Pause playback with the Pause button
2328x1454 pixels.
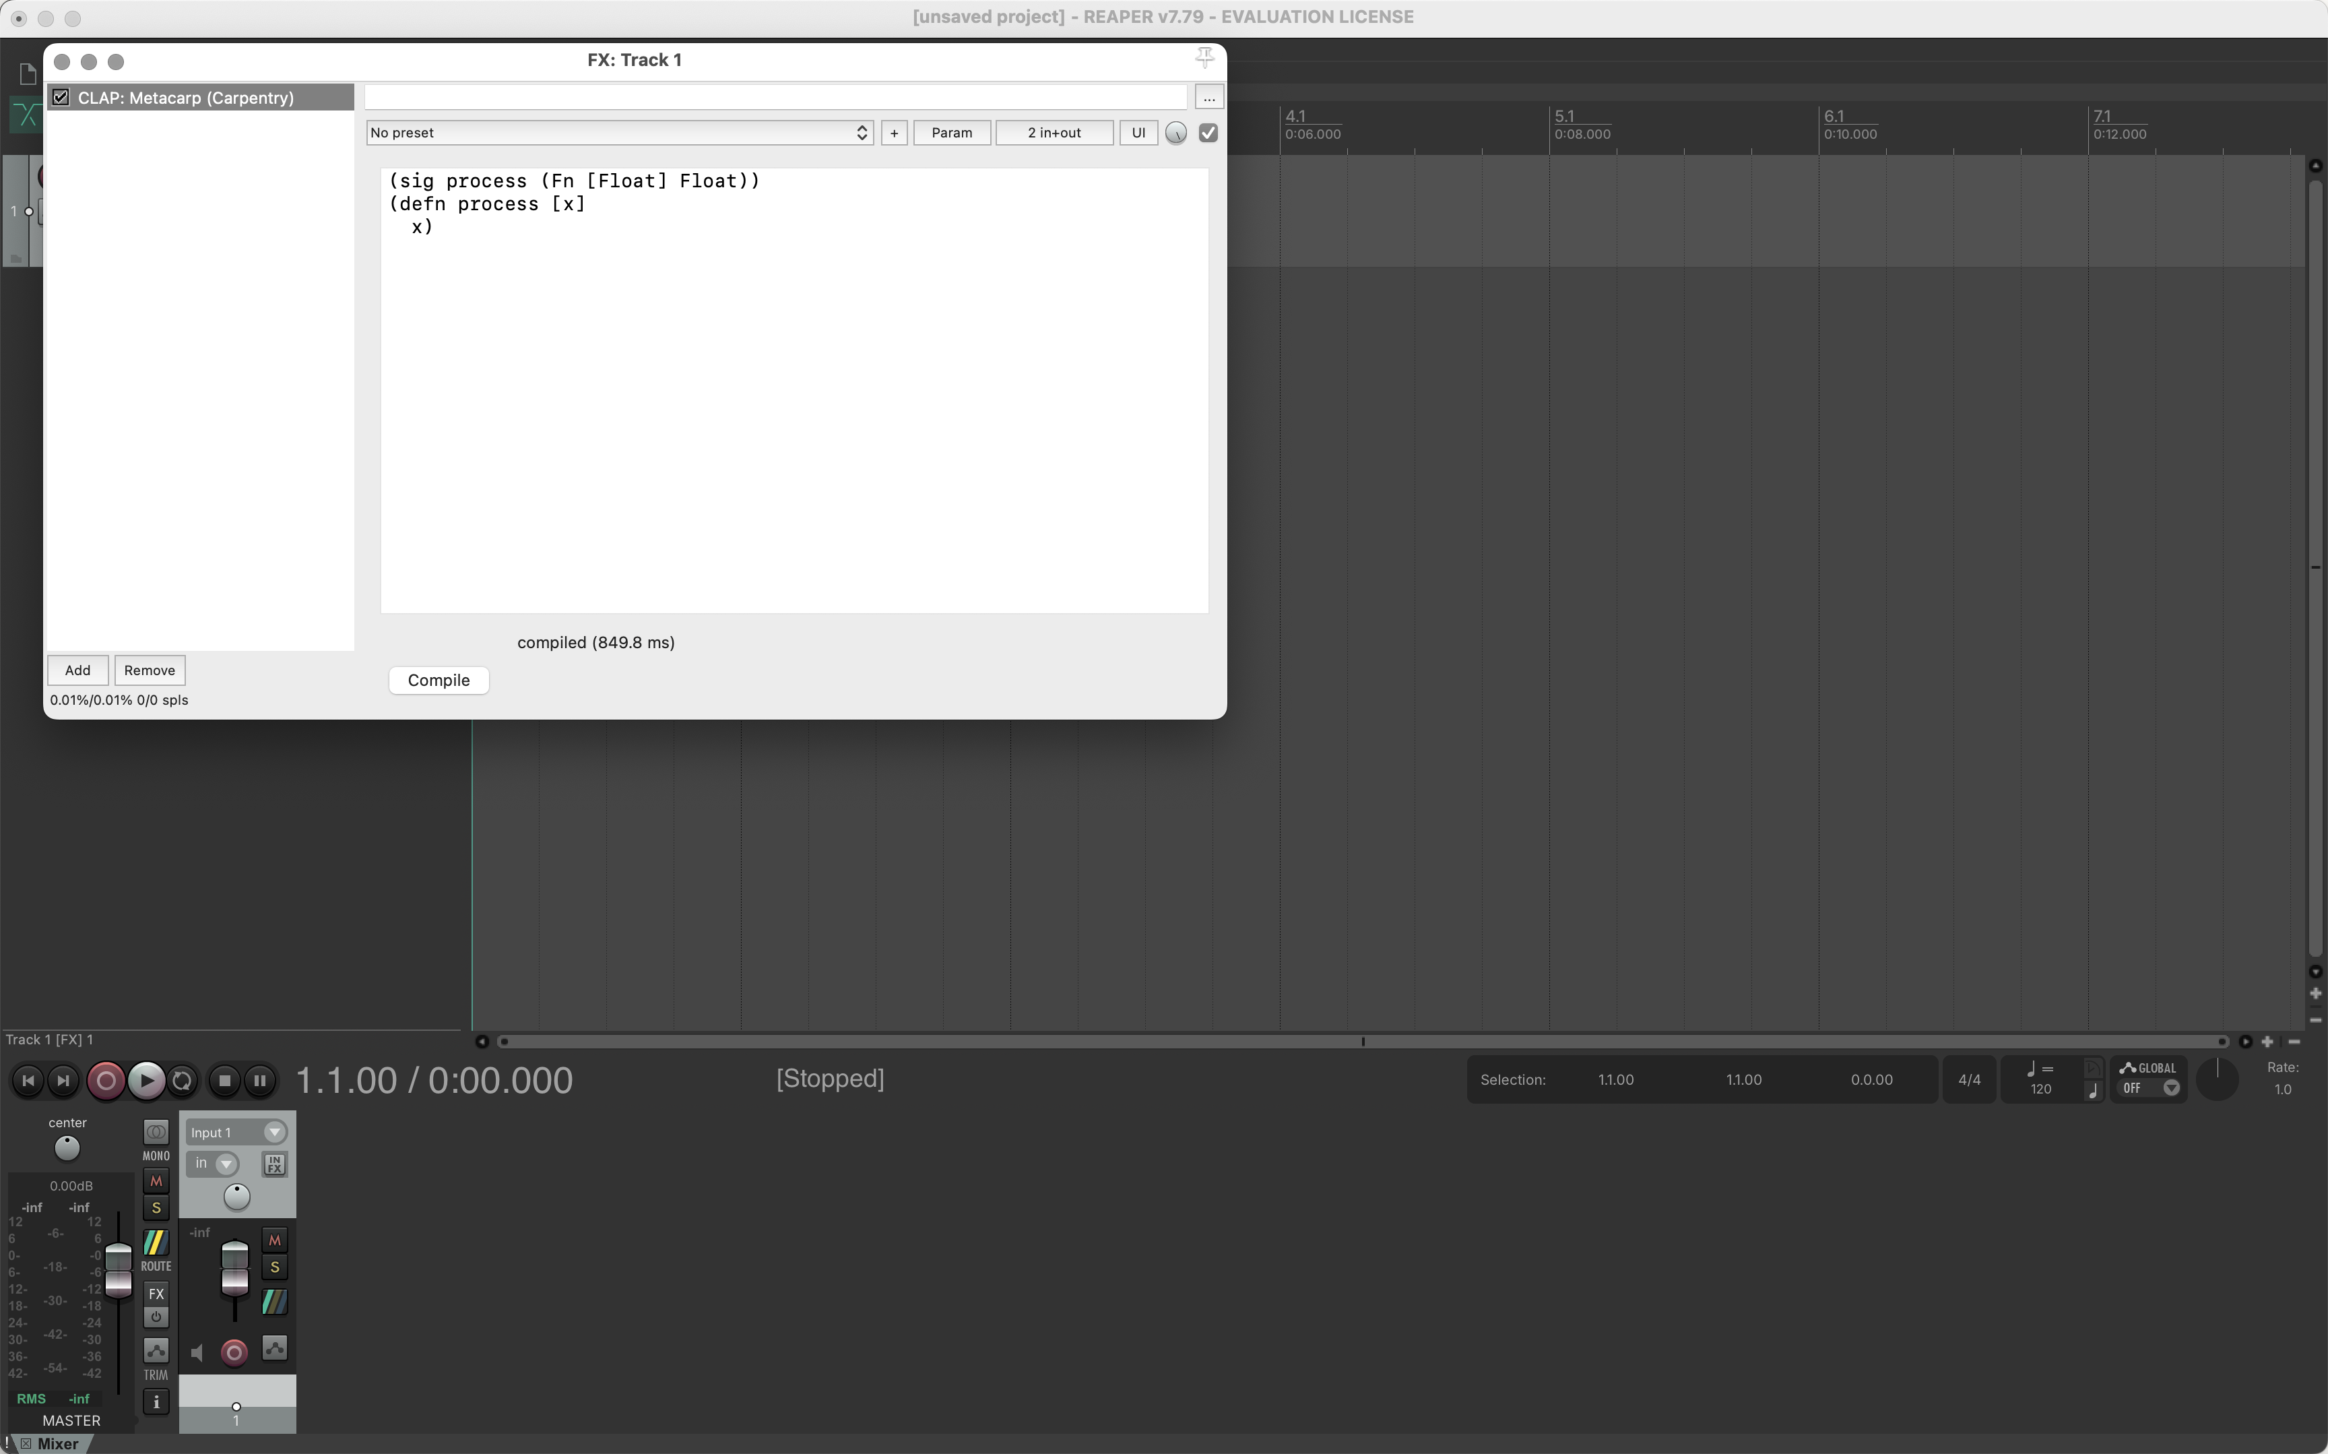[x=259, y=1081]
